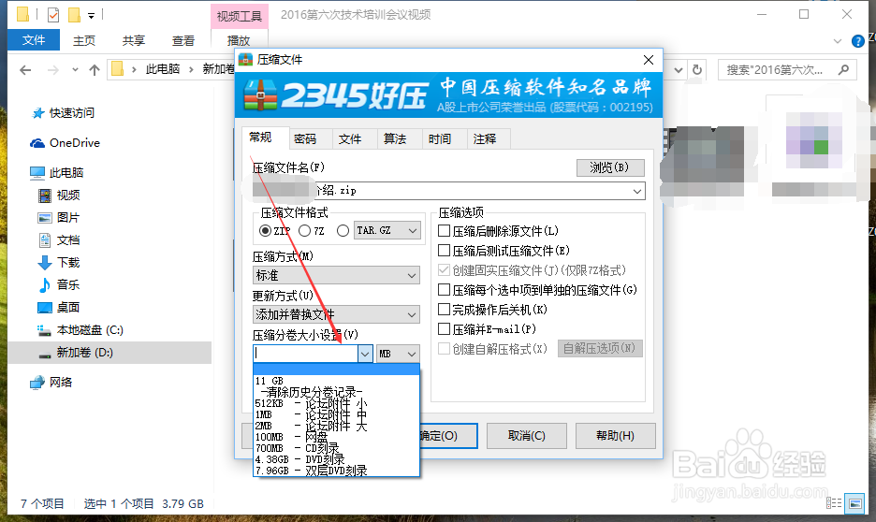The image size is (876, 522).
Task: Open Explorer help question mark icon
Action: pyautogui.click(x=857, y=41)
